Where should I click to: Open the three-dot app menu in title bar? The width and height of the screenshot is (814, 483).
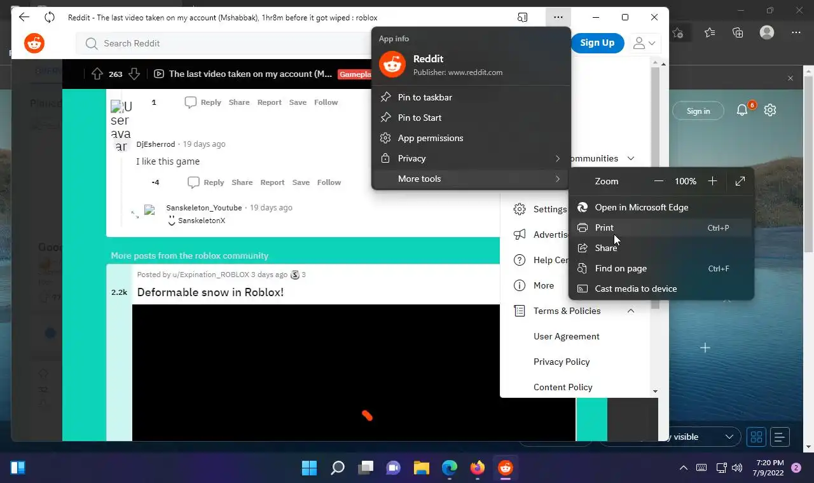[x=558, y=17]
